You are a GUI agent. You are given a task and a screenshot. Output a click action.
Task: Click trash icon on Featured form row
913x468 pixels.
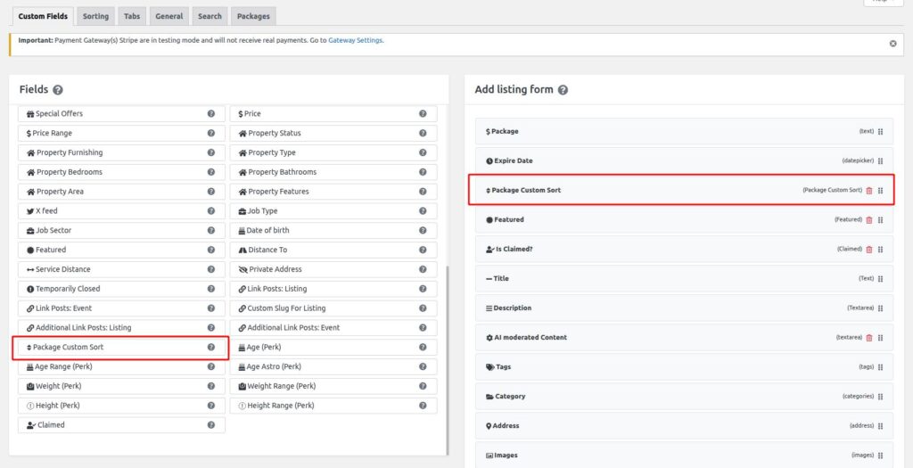coord(869,220)
